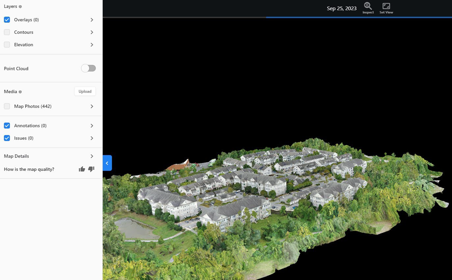Enable the Contours layer checkbox
This screenshot has height=280, width=452.
tap(7, 32)
